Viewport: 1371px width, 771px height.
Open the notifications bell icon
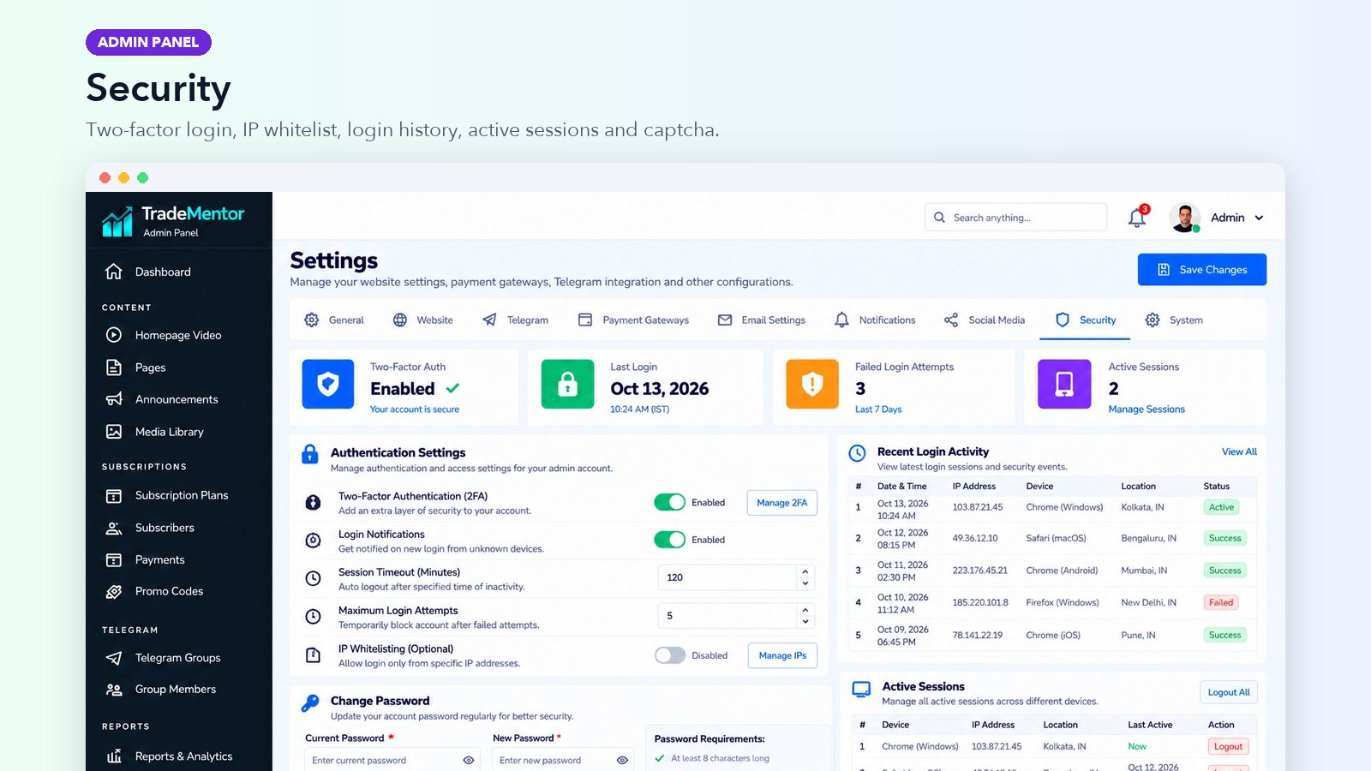point(1137,218)
